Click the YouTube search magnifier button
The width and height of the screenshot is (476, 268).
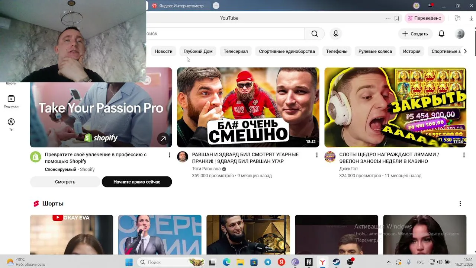click(x=315, y=34)
